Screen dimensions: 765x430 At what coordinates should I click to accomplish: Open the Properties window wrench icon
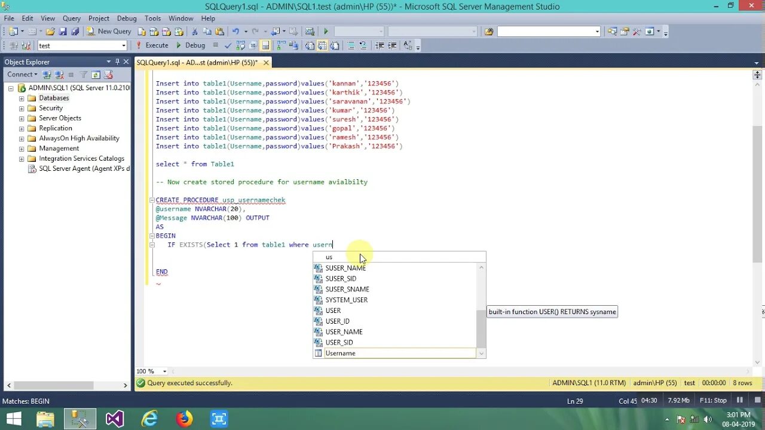[637, 31]
